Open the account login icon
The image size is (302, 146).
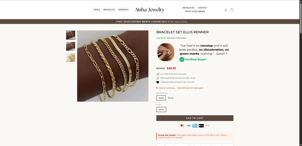[x=226, y=10]
